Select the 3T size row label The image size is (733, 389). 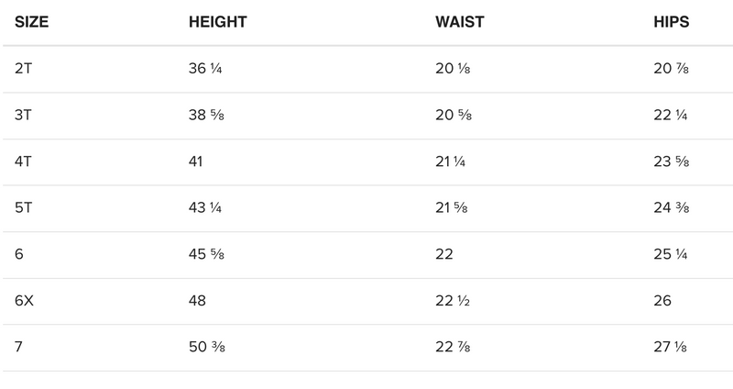point(24,116)
